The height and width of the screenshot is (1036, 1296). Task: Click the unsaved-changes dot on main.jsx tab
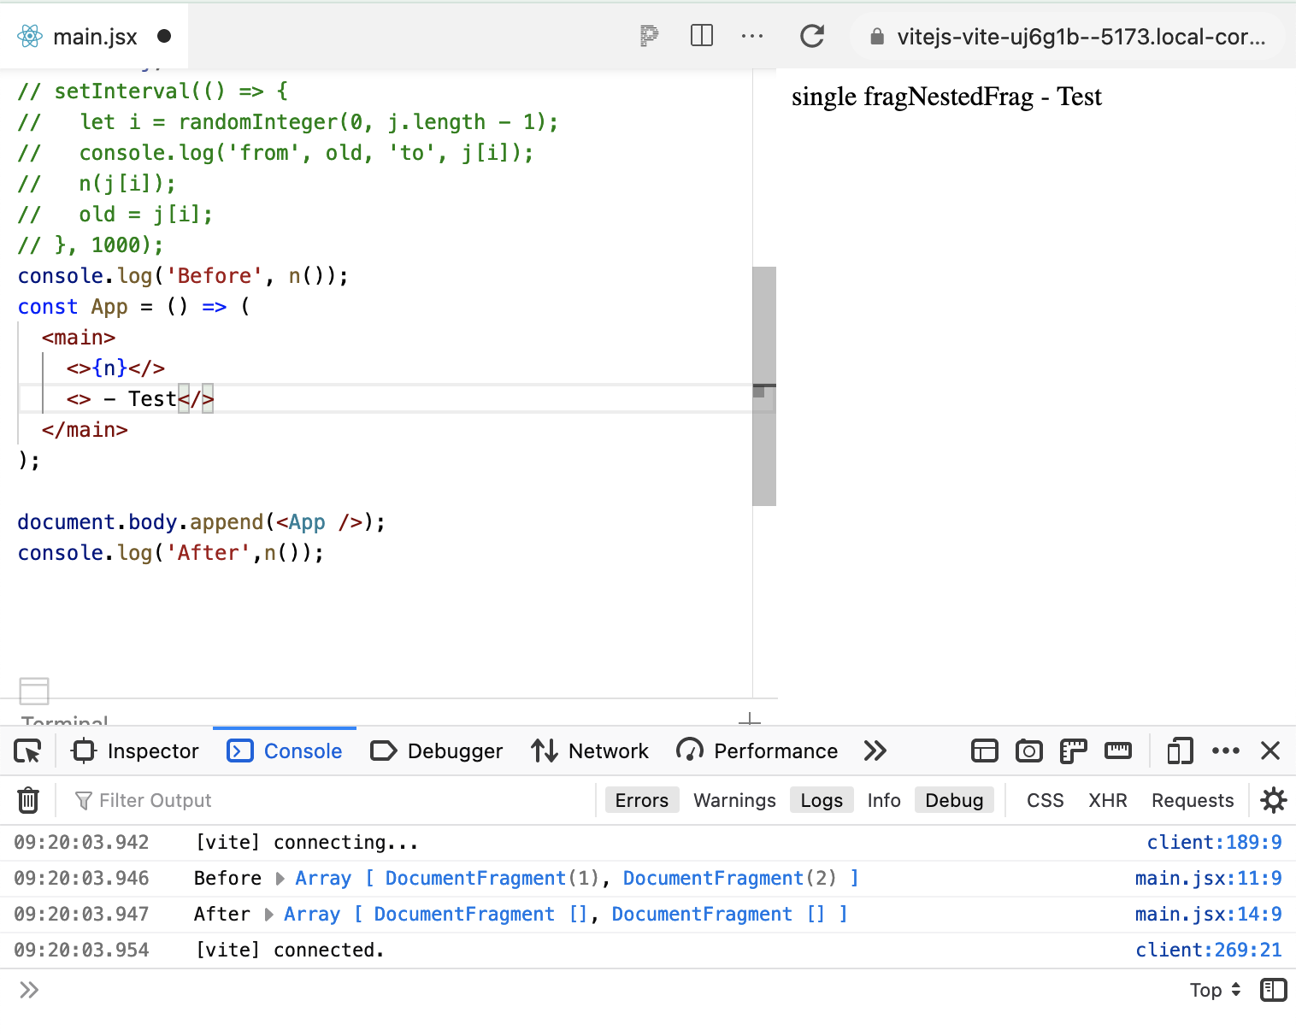[x=164, y=36]
